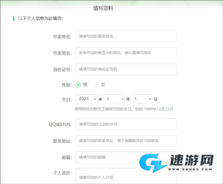
Task: Click the 作家姓名 real name input field
Action: [x=126, y=36]
